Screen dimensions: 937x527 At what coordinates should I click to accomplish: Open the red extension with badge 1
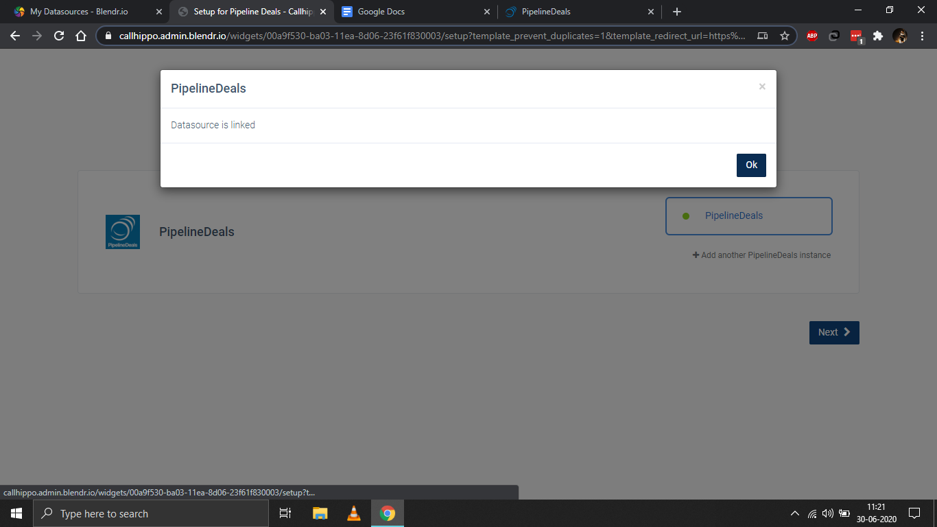coord(856,36)
